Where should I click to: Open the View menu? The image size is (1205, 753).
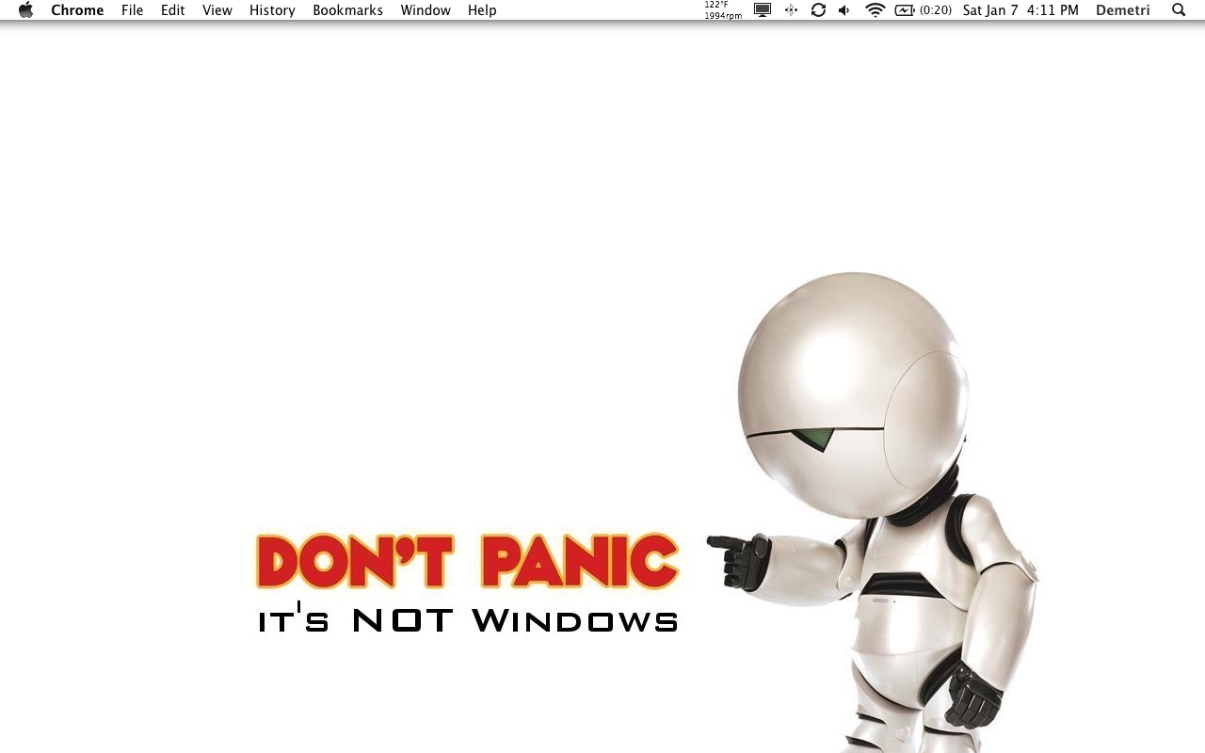pyautogui.click(x=217, y=10)
